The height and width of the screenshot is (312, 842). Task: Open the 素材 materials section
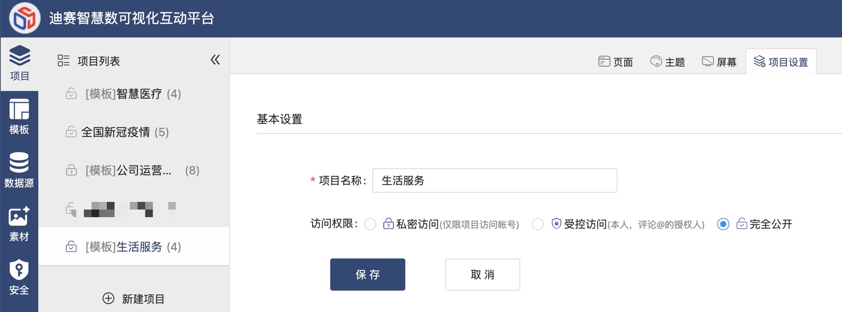(x=19, y=224)
